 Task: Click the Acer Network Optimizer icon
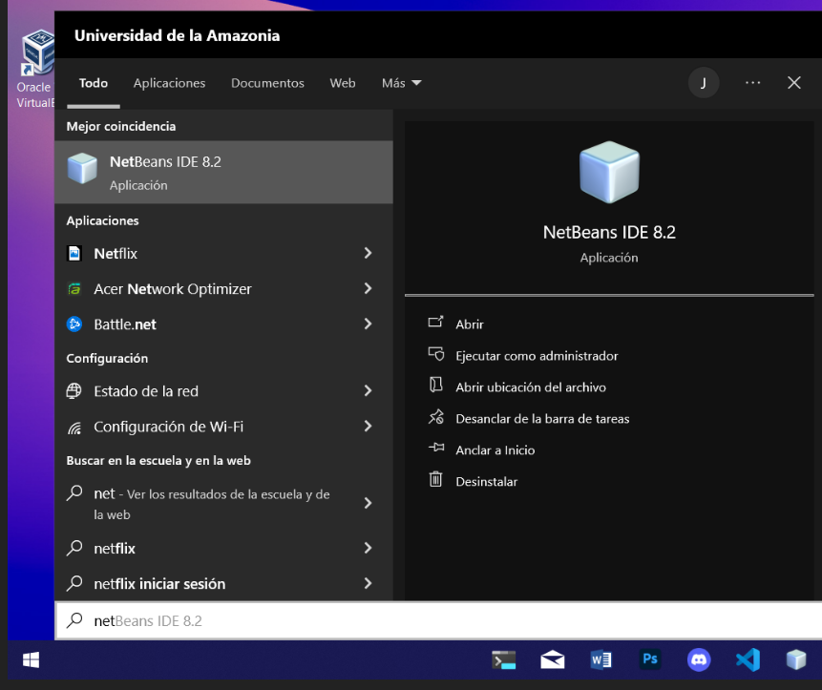point(74,288)
